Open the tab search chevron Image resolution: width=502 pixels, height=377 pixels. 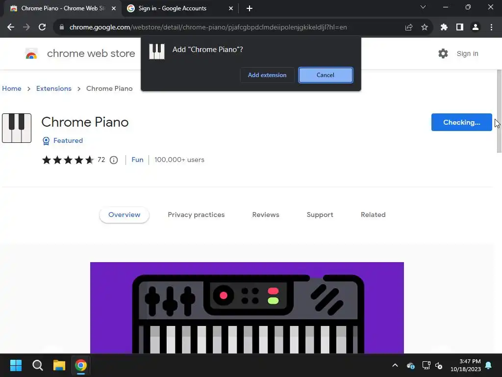point(423,7)
